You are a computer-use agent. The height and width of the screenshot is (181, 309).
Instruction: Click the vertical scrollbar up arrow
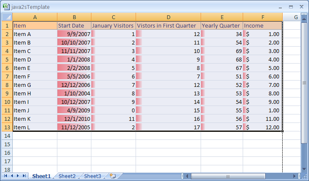pos(304,19)
